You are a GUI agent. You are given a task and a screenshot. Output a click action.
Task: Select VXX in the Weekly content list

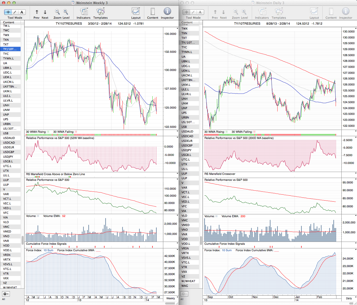(6, 278)
